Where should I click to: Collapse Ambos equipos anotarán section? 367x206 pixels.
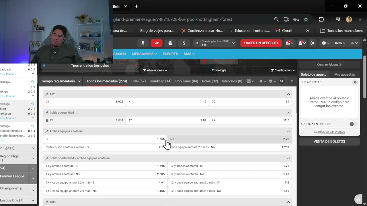click(288, 131)
